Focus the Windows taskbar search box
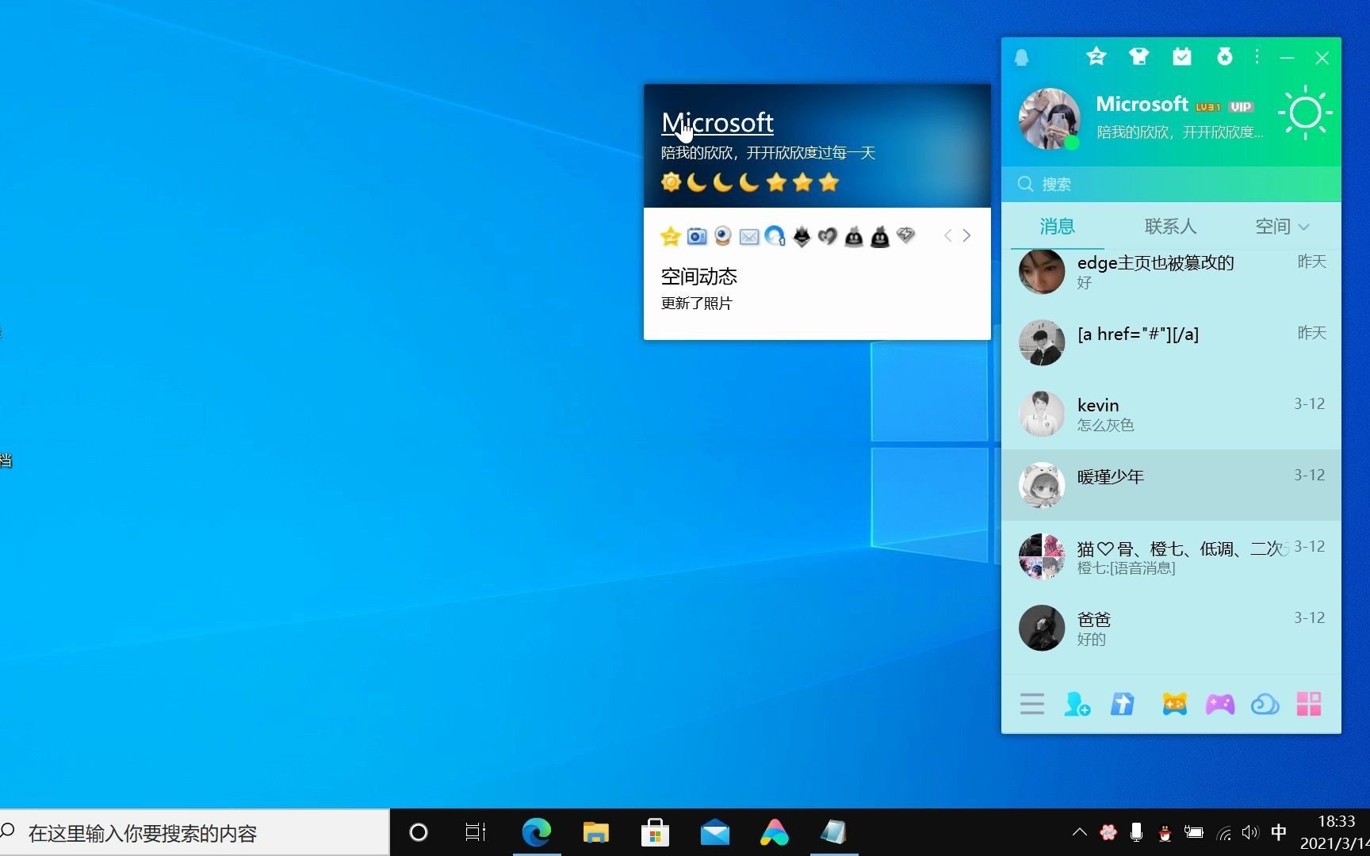 click(195, 832)
